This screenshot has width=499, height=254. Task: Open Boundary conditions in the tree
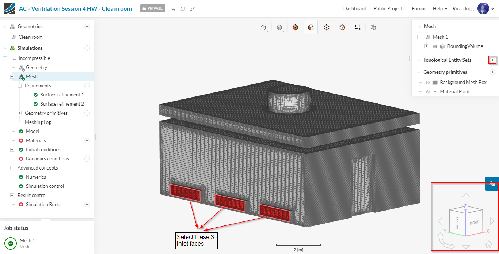coord(47,159)
